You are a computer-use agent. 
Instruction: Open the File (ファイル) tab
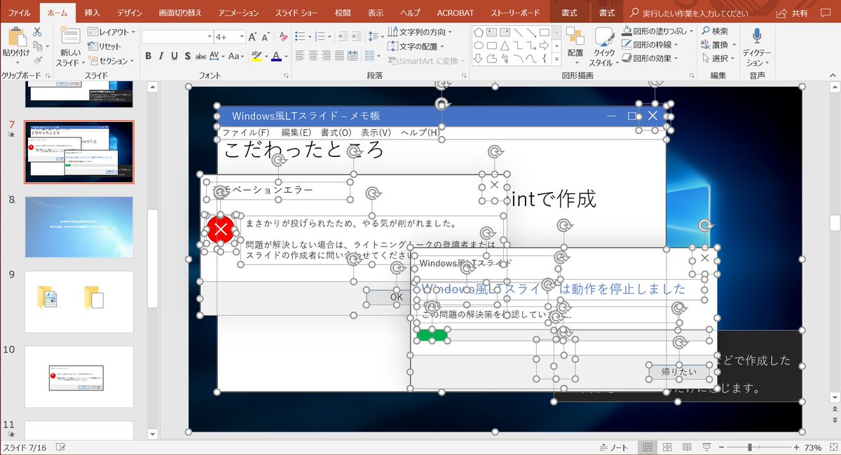pos(19,13)
